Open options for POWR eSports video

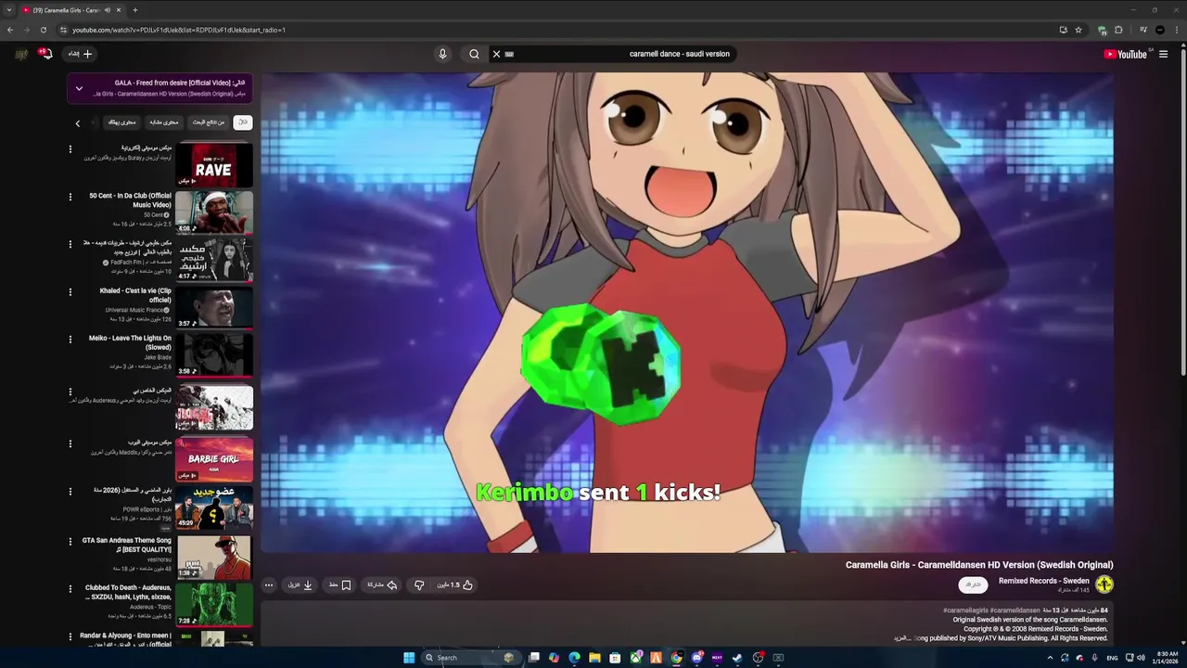click(70, 493)
